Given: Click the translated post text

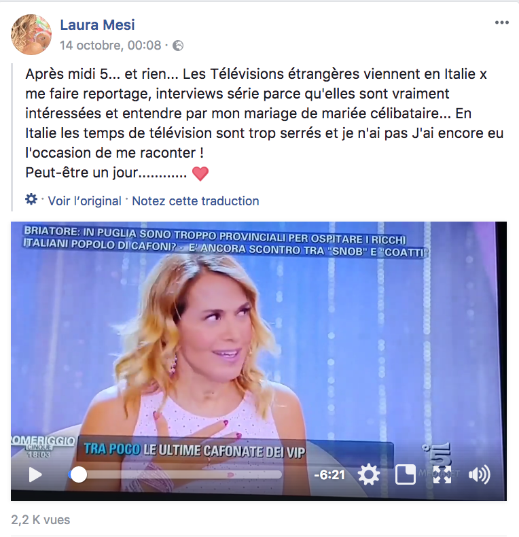Looking at the screenshot, I should pyautogui.click(x=264, y=123).
